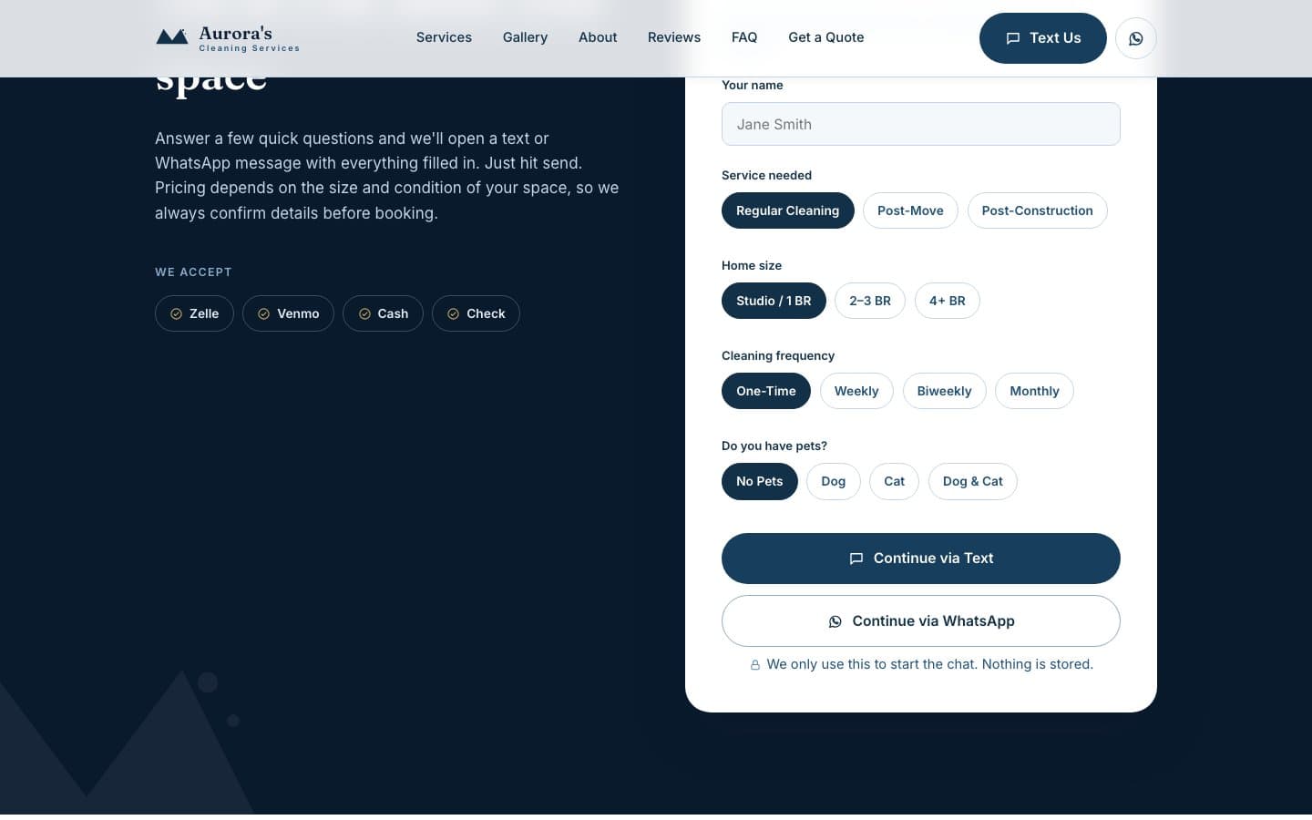1312x820 pixels.
Task: Open the FAQ nav link
Action: 744,37
